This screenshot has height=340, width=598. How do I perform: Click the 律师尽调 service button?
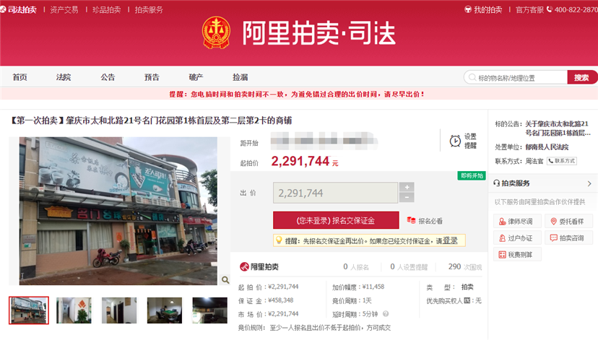click(x=517, y=222)
